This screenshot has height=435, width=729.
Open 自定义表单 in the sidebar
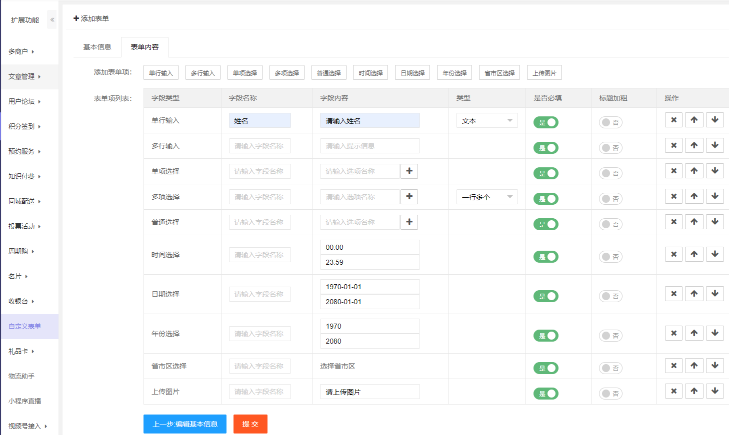click(25, 326)
